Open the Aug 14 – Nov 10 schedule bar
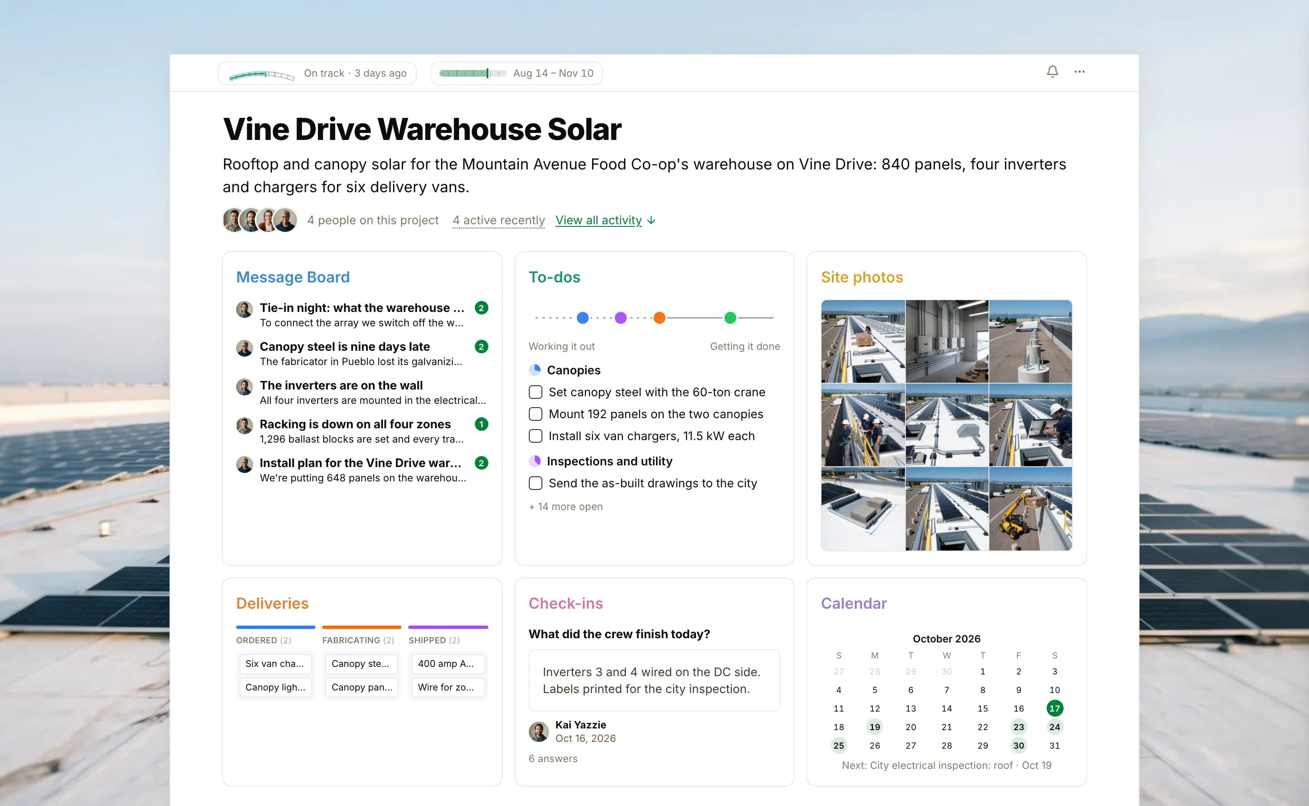 [516, 73]
